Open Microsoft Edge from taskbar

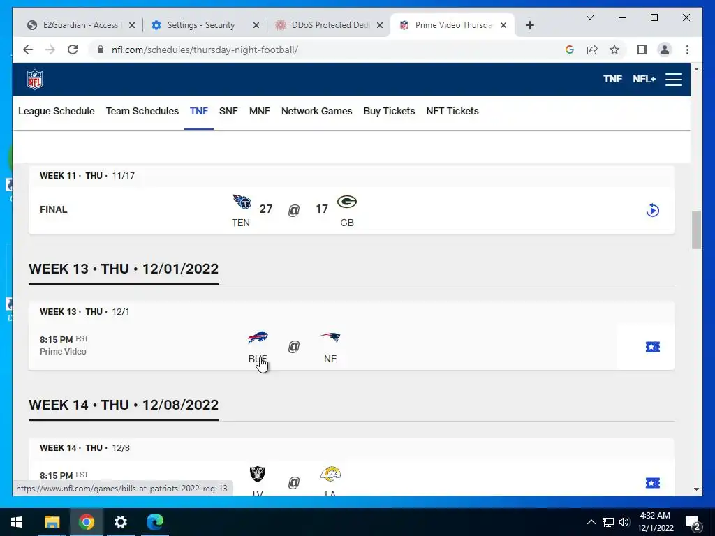pyautogui.click(x=155, y=522)
